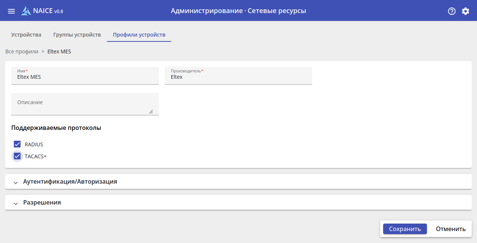Go back via Все профили breadcrumb
Viewport: 477px width, 243px height.
pyautogui.click(x=22, y=52)
